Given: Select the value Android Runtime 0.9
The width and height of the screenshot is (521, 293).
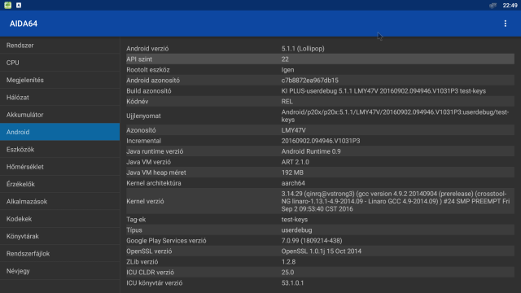Looking at the screenshot, I should [311, 151].
